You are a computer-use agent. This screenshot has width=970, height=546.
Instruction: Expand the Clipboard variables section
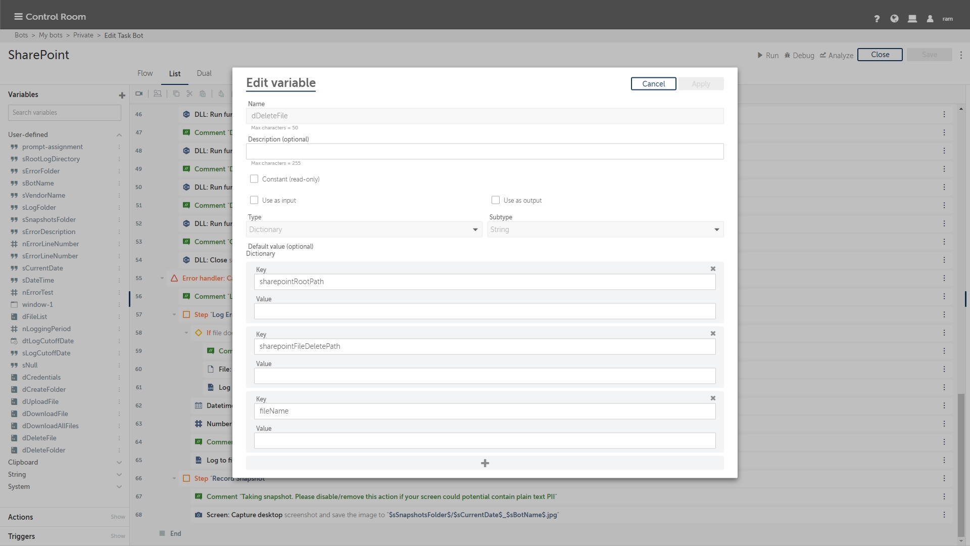click(119, 463)
